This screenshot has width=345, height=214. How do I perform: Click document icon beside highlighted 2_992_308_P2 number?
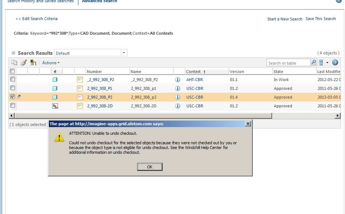coord(80,97)
